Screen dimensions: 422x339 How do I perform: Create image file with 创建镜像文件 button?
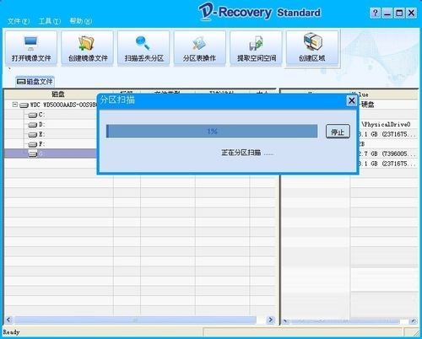(x=88, y=48)
